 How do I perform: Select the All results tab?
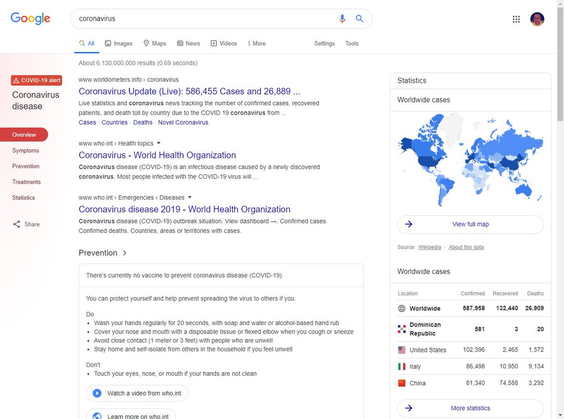click(x=86, y=43)
